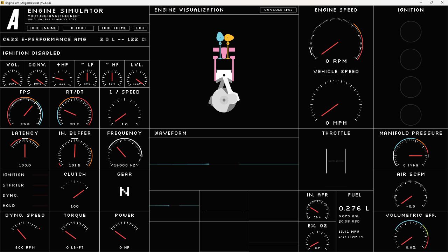Click the Manifold Pressure gauge

click(411, 154)
